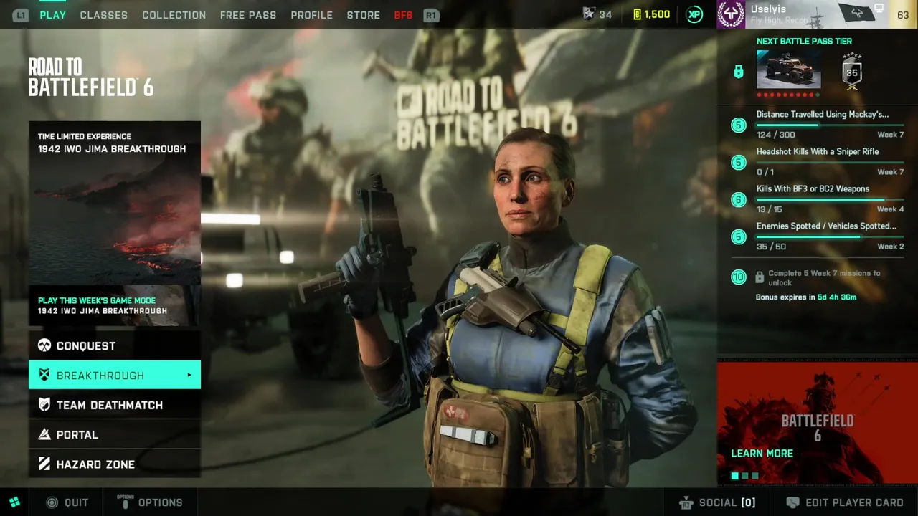Click 'Complete 5 Week 7 missions to unlock' text
The width and height of the screenshot is (918, 516).
click(x=824, y=278)
